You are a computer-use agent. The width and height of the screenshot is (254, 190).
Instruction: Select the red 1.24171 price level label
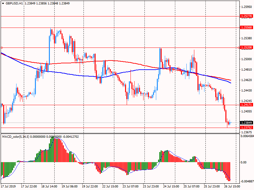click(246, 105)
